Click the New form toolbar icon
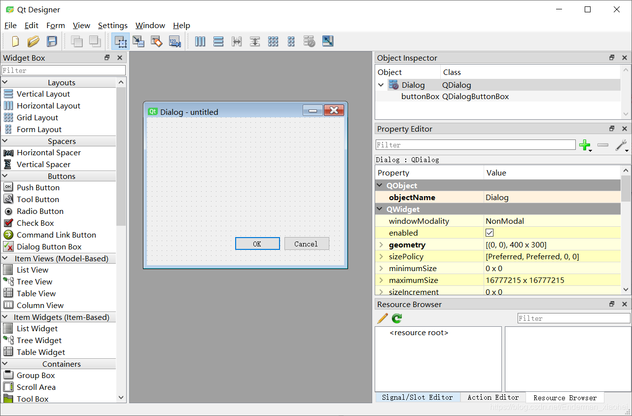632x416 pixels. click(15, 41)
